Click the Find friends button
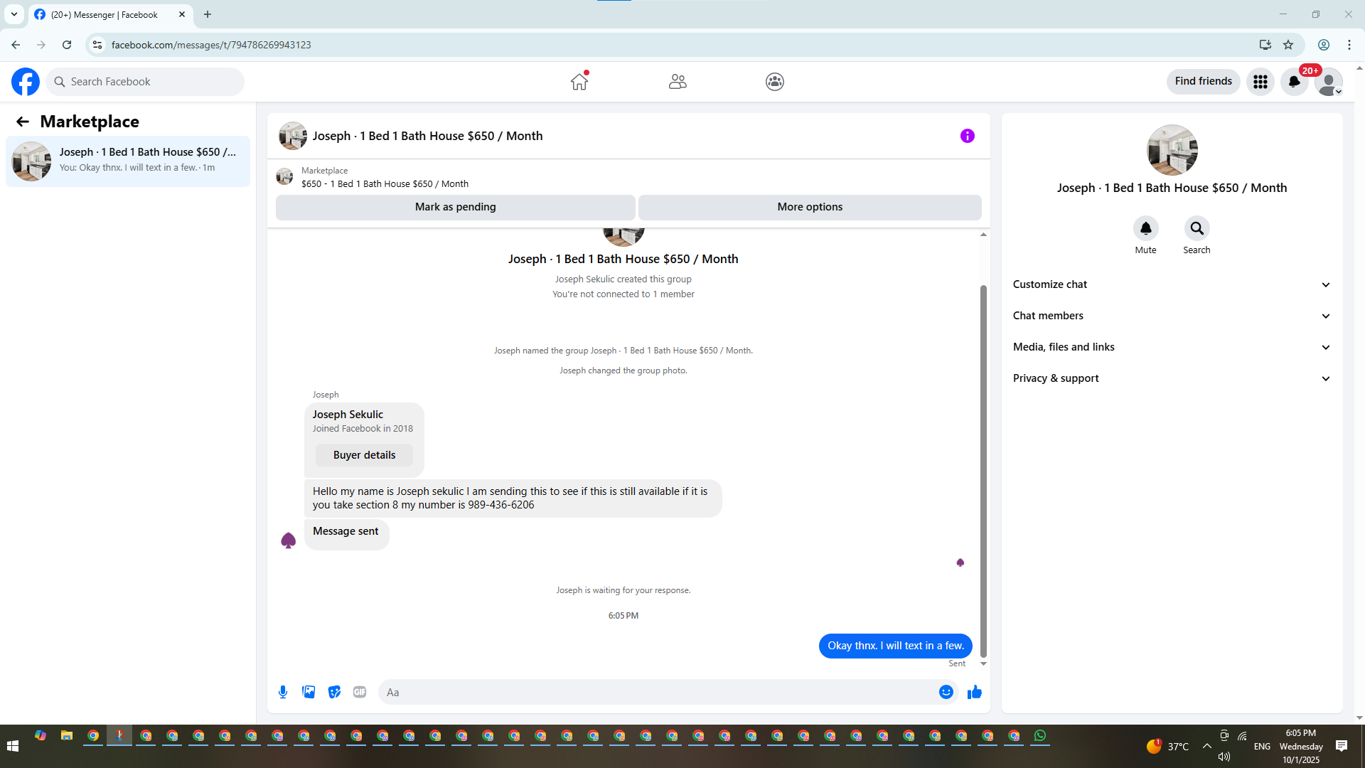 (x=1204, y=82)
